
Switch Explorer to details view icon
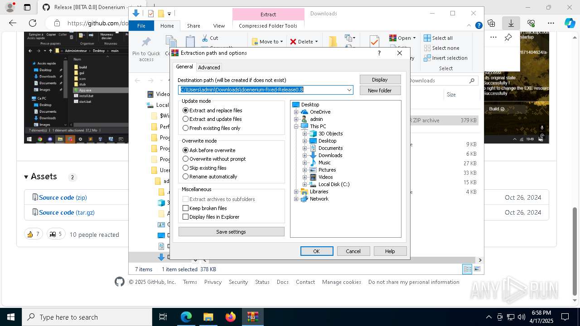click(467, 269)
